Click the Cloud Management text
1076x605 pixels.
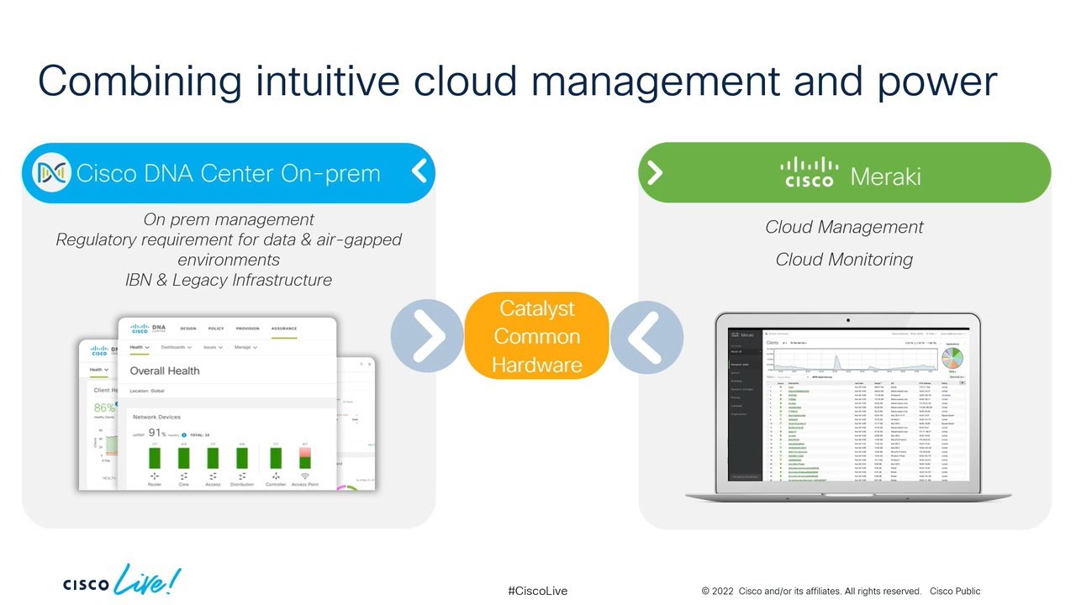coord(844,227)
